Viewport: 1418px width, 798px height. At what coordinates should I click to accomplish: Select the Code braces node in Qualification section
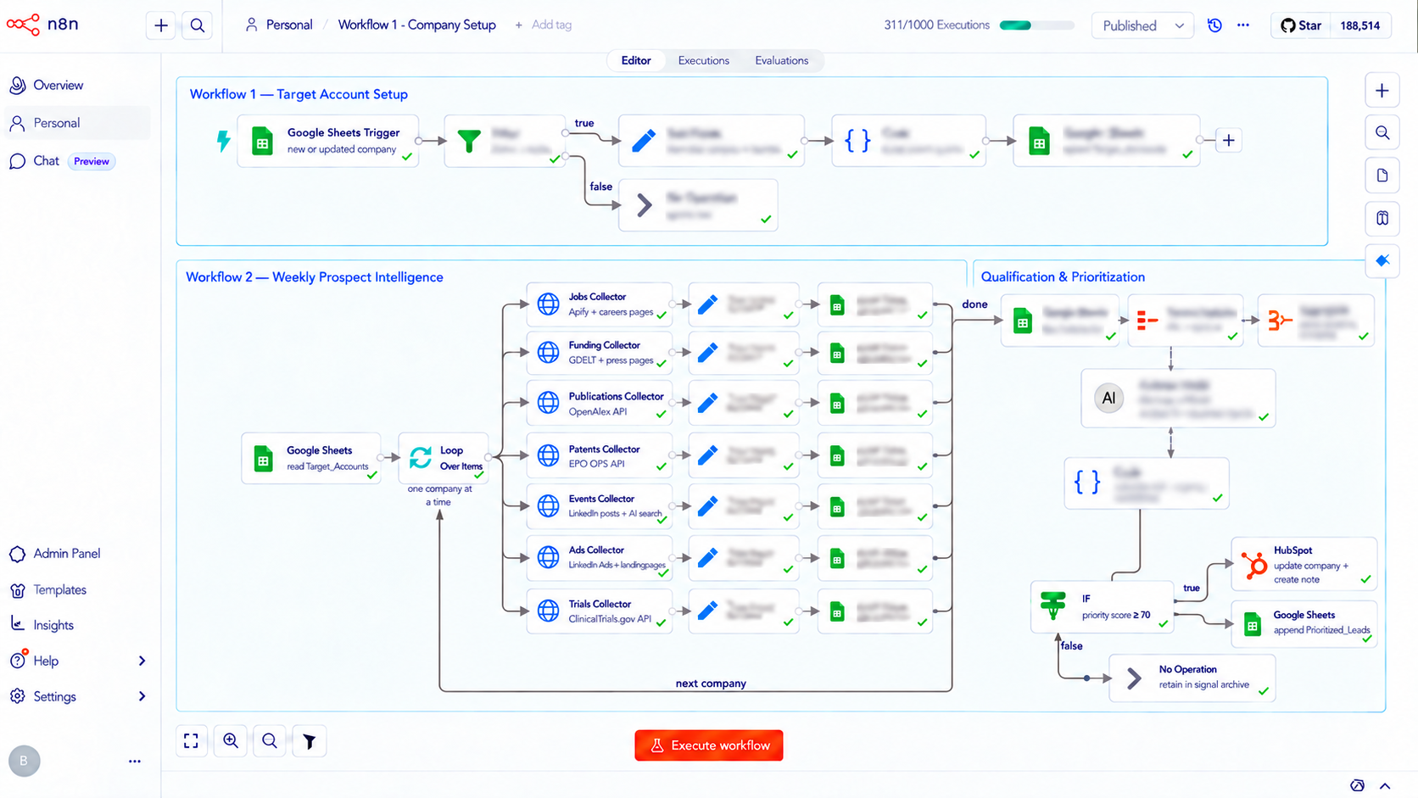1147,483
